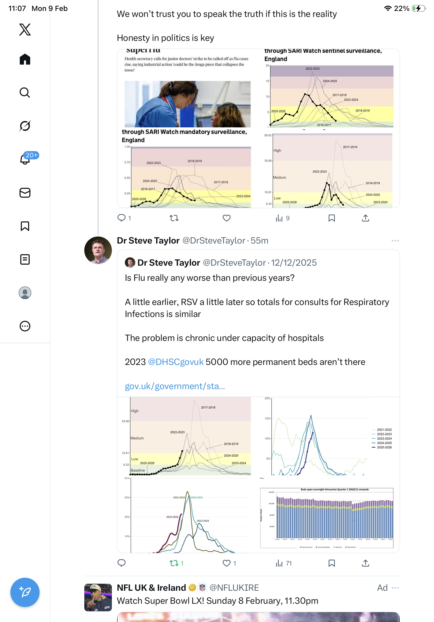Share the Honesty in politics post
This screenshot has width=434, height=622.
[x=365, y=218]
